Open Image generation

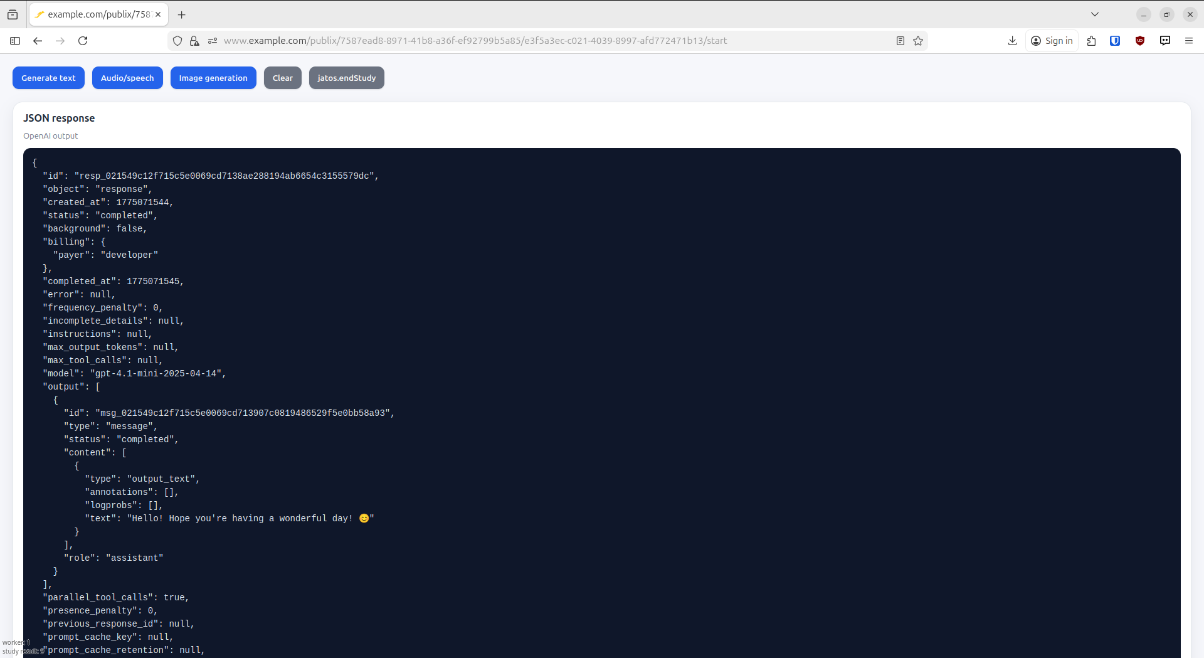click(213, 78)
